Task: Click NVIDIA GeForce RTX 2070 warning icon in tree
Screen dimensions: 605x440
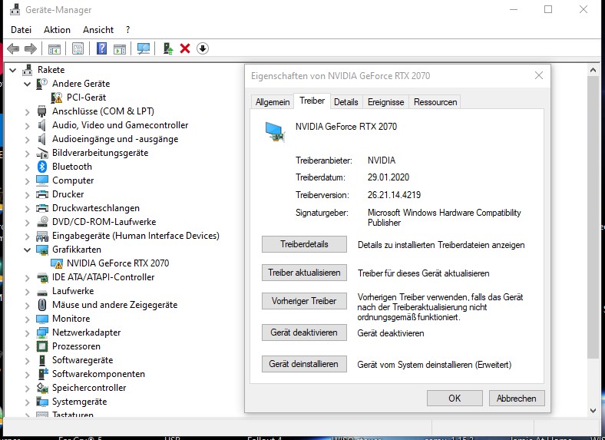Action: pyautogui.click(x=57, y=263)
